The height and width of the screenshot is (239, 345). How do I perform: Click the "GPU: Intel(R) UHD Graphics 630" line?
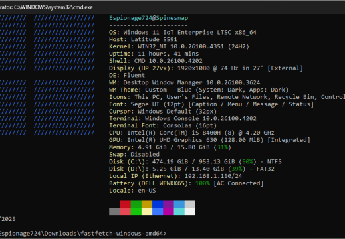pyautogui.click(x=209, y=140)
